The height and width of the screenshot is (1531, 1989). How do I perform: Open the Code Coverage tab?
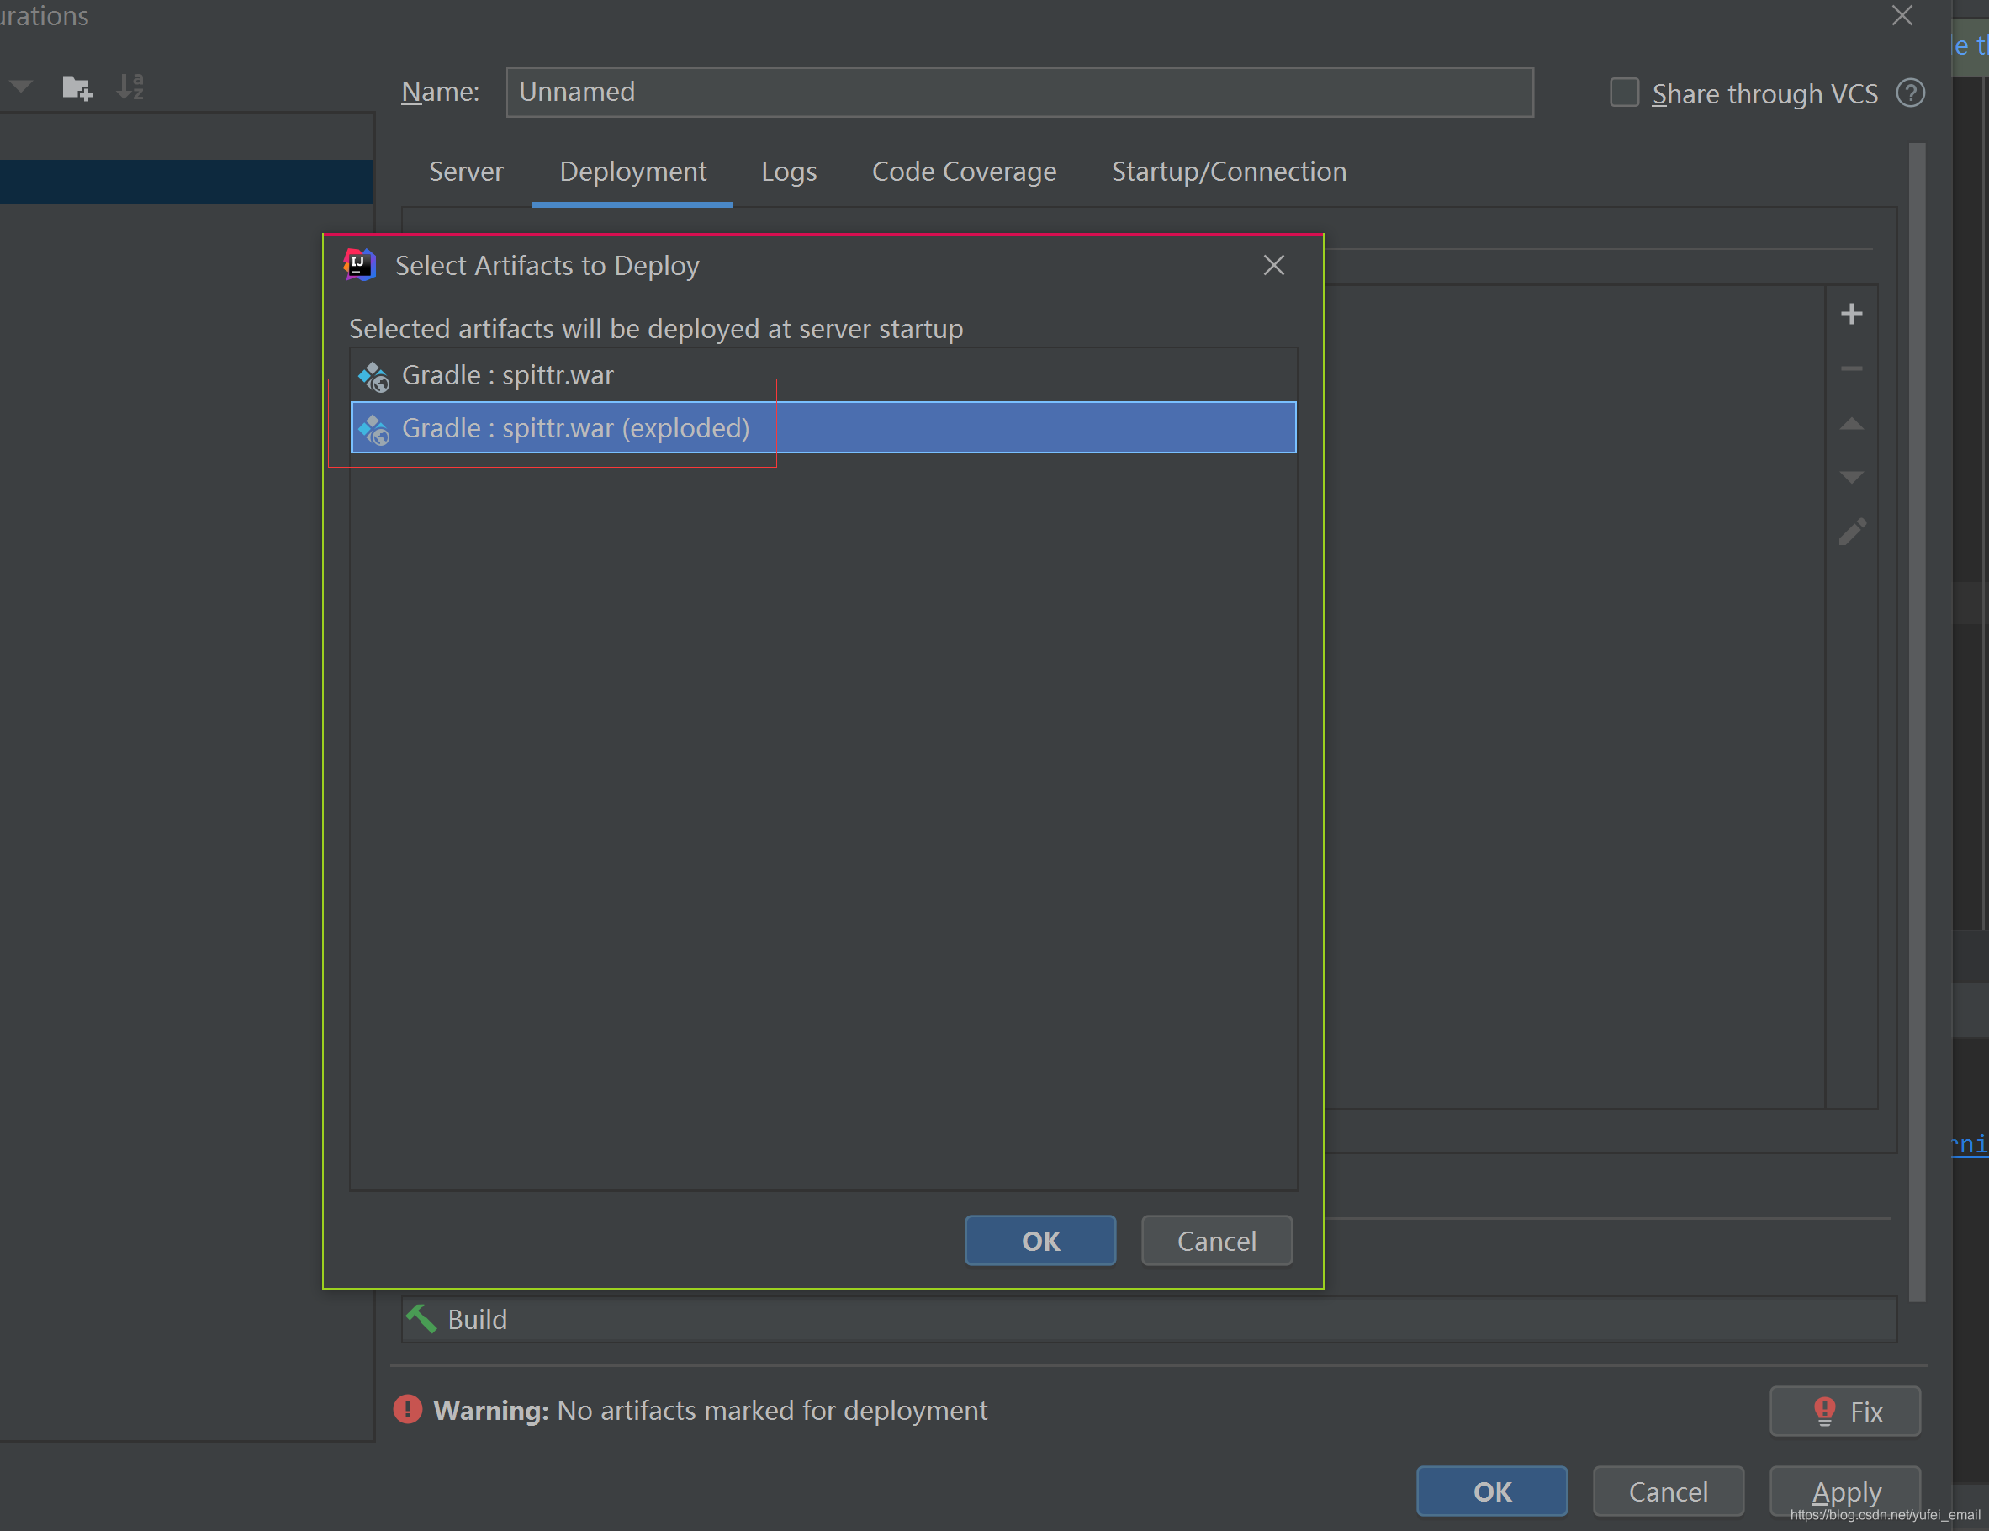(x=964, y=172)
